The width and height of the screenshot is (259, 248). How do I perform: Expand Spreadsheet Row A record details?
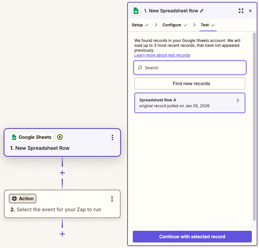[x=190, y=103]
